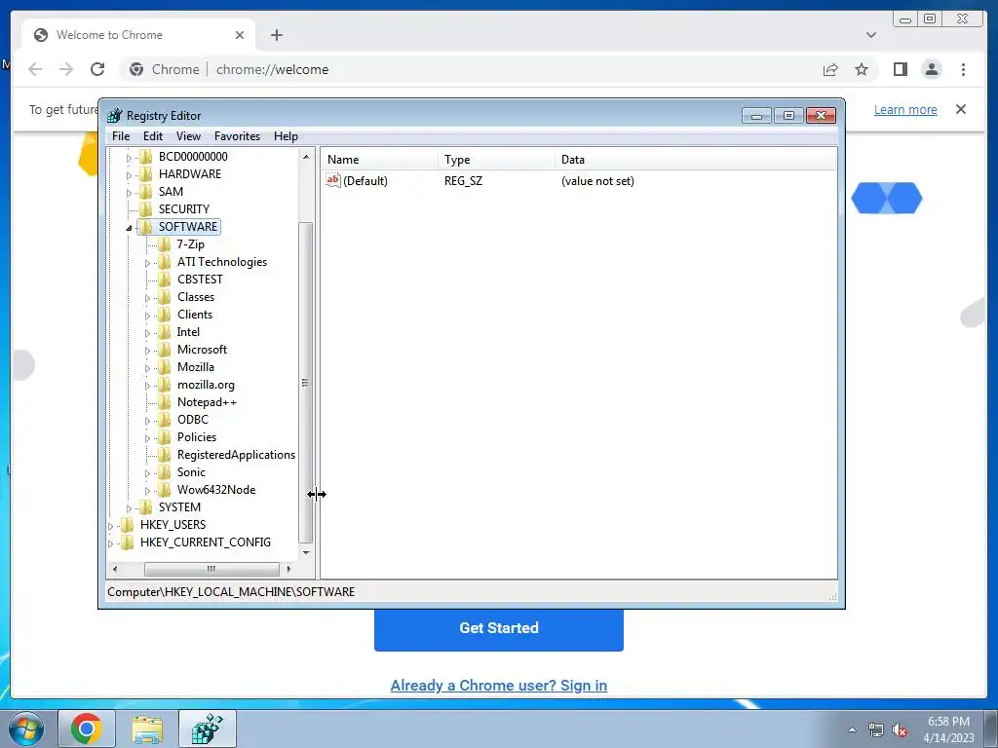Click the Registry Editor title bar icon
Image resolution: width=998 pixels, height=748 pixels.
coord(115,116)
